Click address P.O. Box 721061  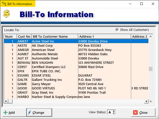[90, 80]
